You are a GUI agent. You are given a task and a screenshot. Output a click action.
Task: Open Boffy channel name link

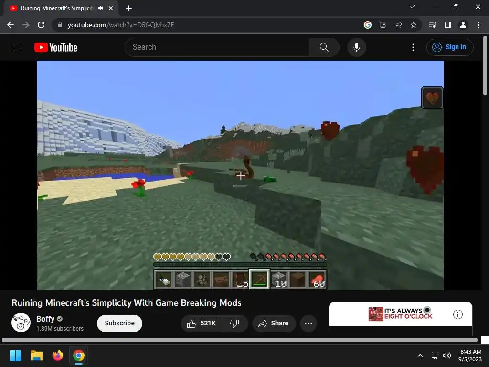(x=45, y=319)
